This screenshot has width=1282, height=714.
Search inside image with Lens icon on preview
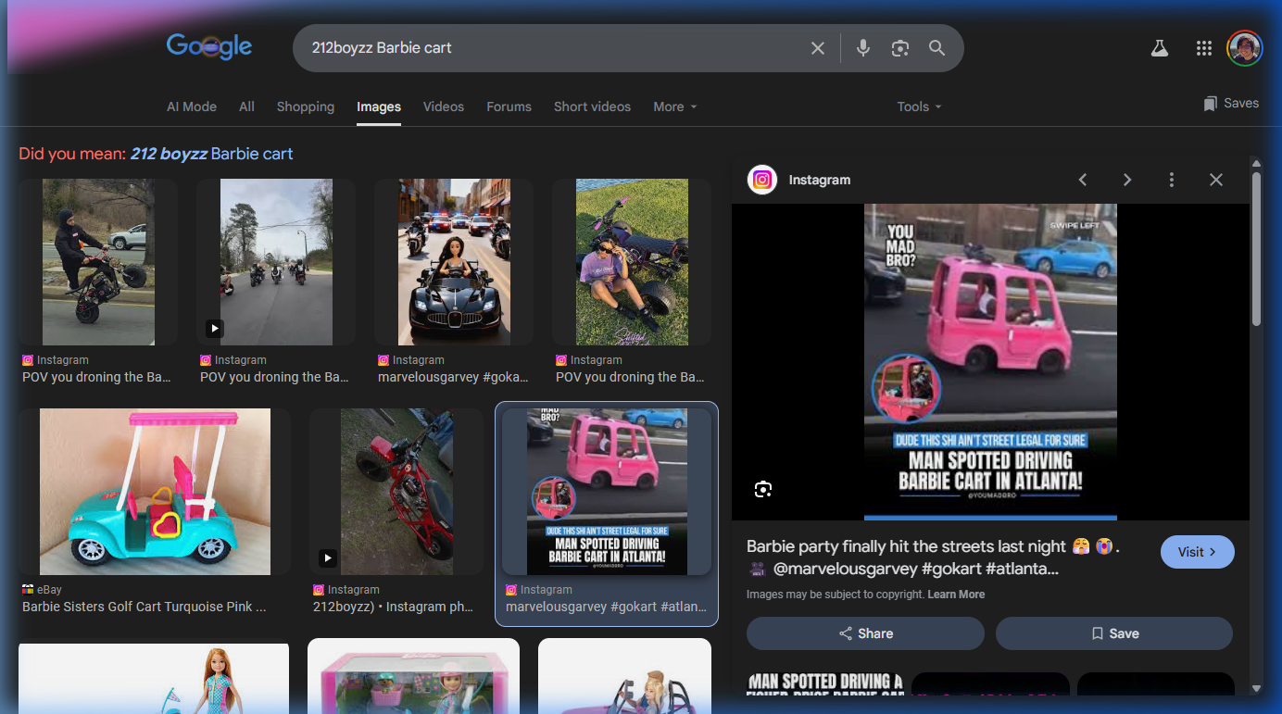pyautogui.click(x=763, y=489)
